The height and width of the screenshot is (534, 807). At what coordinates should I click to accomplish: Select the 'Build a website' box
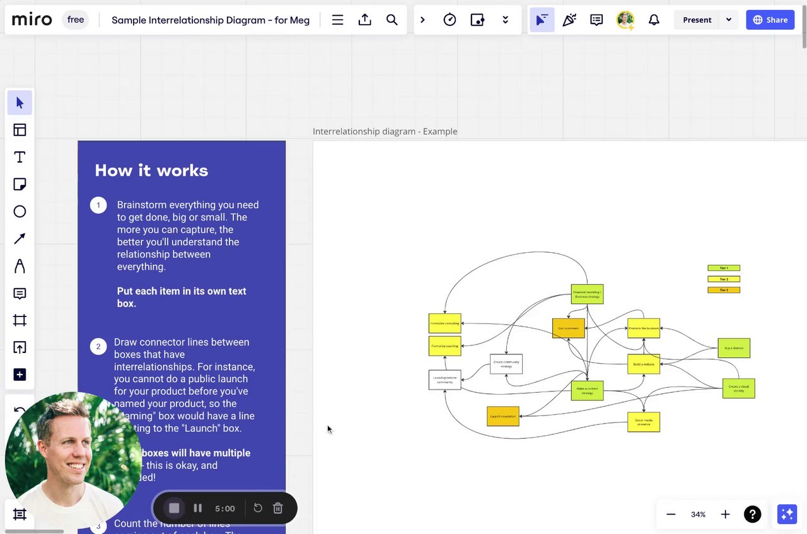(644, 364)
